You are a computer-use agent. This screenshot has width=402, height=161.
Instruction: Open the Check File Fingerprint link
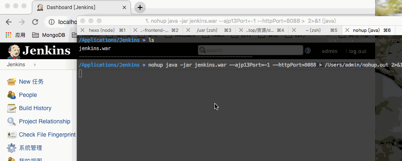[48, 135]
